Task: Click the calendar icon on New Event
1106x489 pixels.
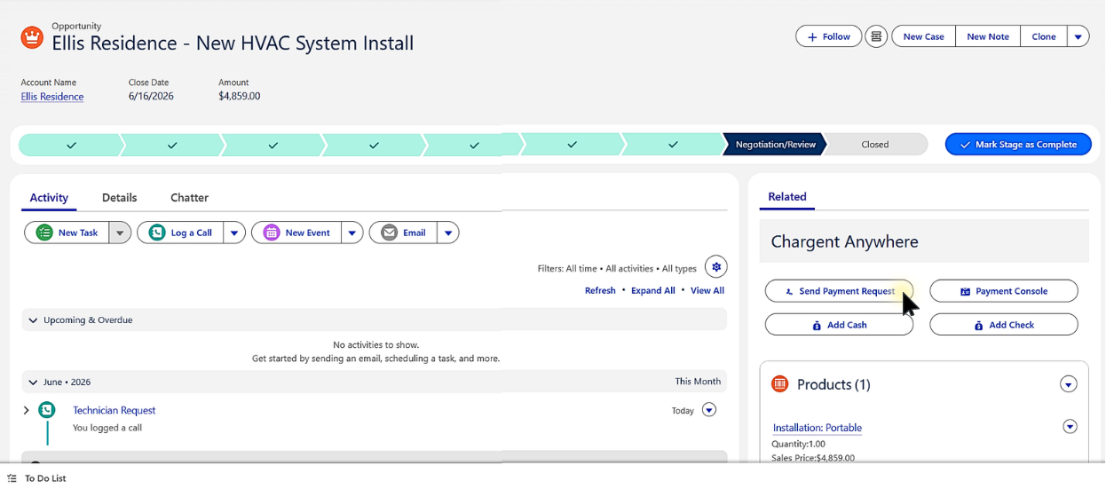Action: pos(272,233)
